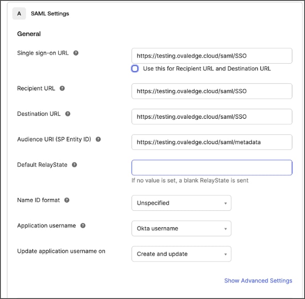This screenshot has width=305, height=299.
Task: Focus the Single sign-on URL field
Action: pos(212,56)
